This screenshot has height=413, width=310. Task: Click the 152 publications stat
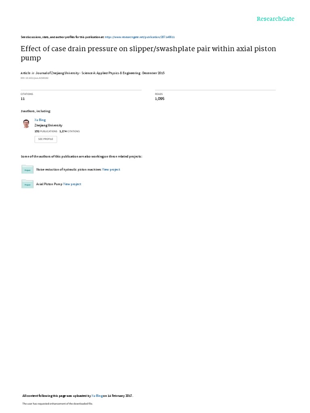(x=46, y=131)
